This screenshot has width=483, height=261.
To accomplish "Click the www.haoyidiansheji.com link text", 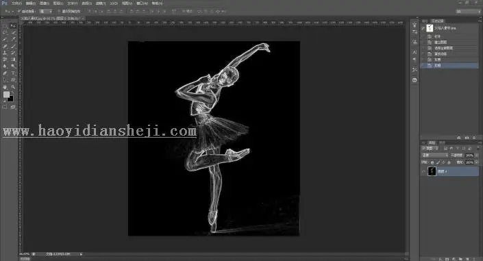I will (99, 131).
